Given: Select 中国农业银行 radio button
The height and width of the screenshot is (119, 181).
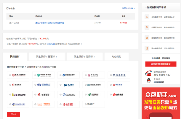Looking at the screenshot, I should click(35, 75).
